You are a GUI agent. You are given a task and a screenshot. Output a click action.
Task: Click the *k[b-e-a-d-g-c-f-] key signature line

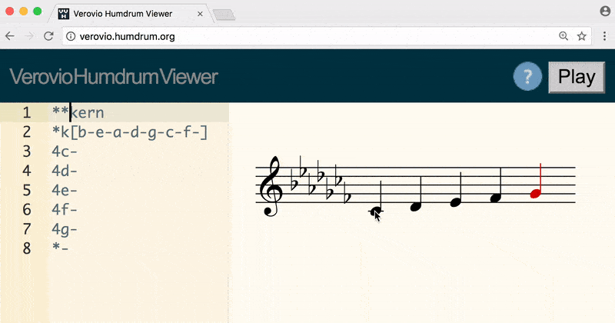tap(129, 132)
